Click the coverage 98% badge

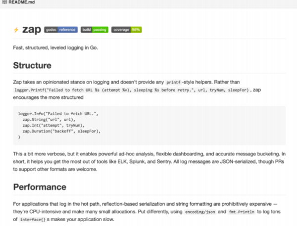[x=127, y=30]
